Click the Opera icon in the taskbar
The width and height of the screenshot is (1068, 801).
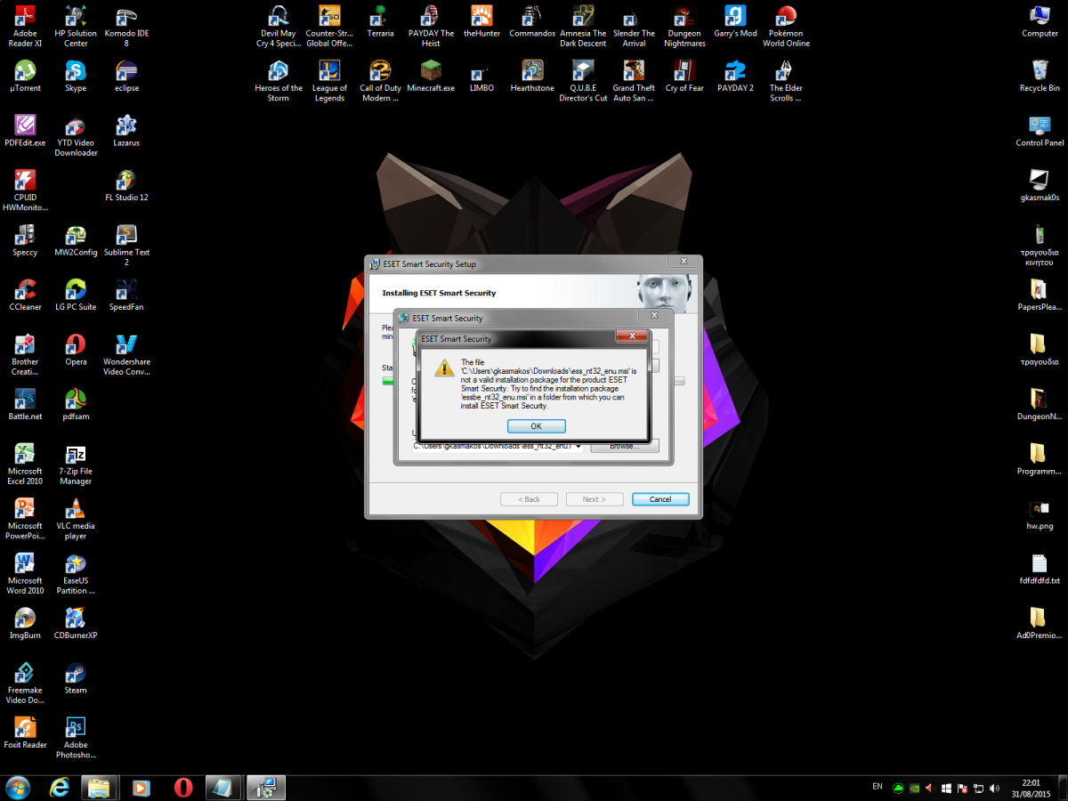(183, 788)
